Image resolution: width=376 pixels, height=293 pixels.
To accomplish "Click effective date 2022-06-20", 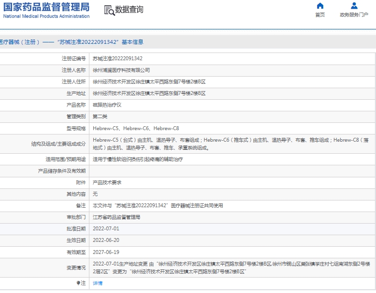I will pyautogui.click(x=106, y=240).
